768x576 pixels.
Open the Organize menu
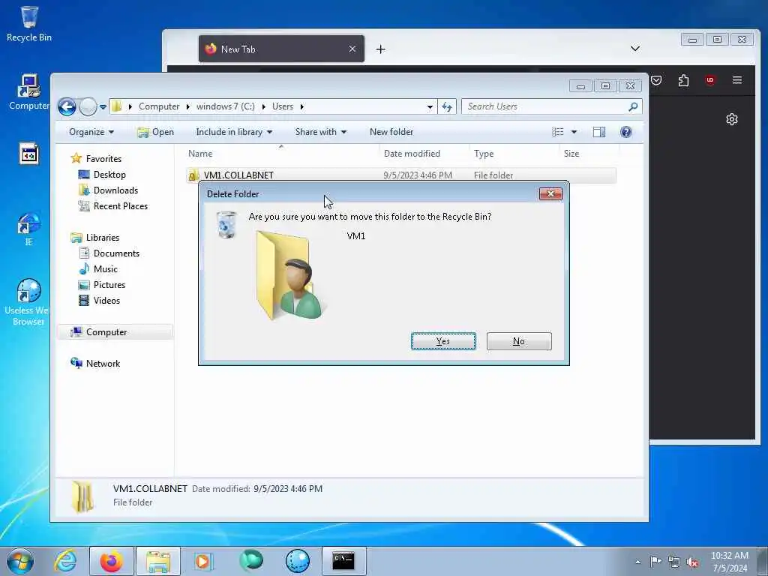(x=91, y=132)
